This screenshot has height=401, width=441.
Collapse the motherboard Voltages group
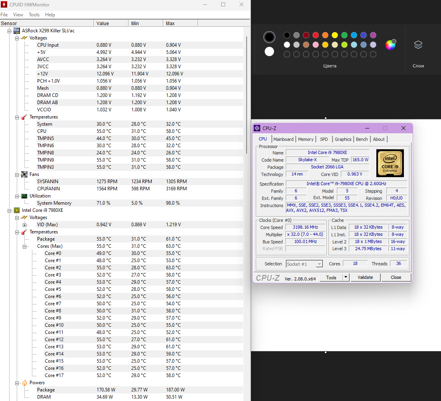[17, 38]
